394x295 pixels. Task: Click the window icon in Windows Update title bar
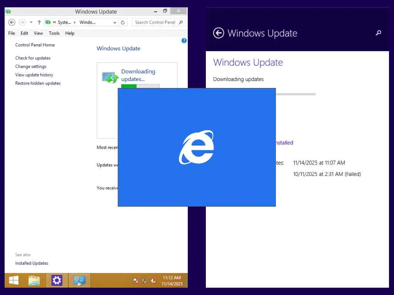(8, 12)
